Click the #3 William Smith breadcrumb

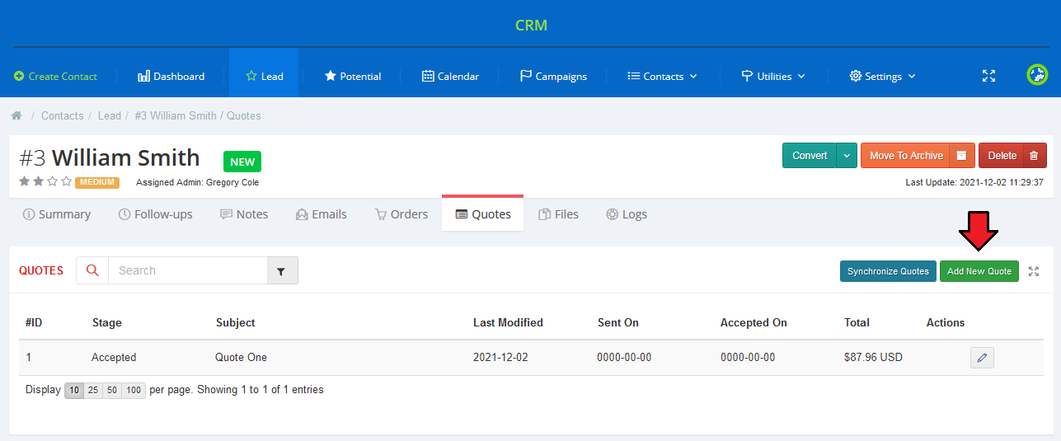point(176,116)
